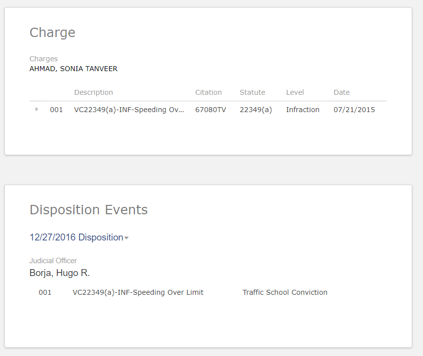Click the caret next to 12/27/2016 Disposition

click(127, 238)
